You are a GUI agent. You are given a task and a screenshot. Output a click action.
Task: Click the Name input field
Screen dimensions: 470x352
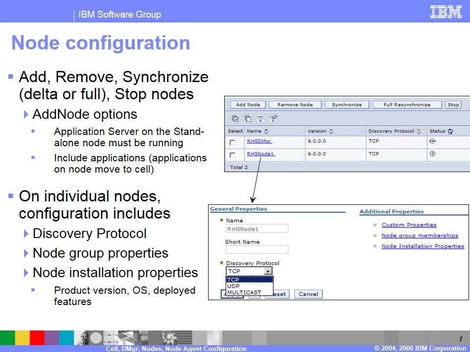tap(257, 229)
